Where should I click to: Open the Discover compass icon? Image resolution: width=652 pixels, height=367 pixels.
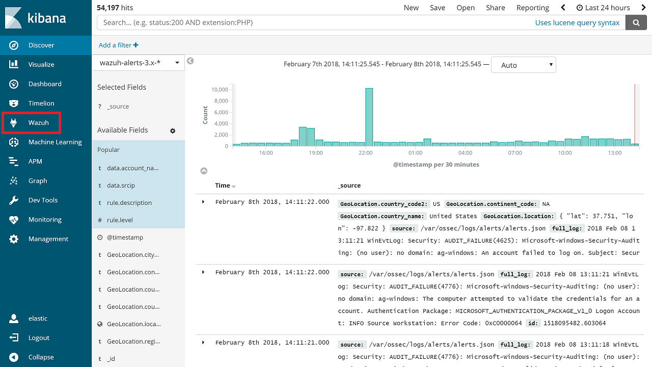[x=14, y=45]
